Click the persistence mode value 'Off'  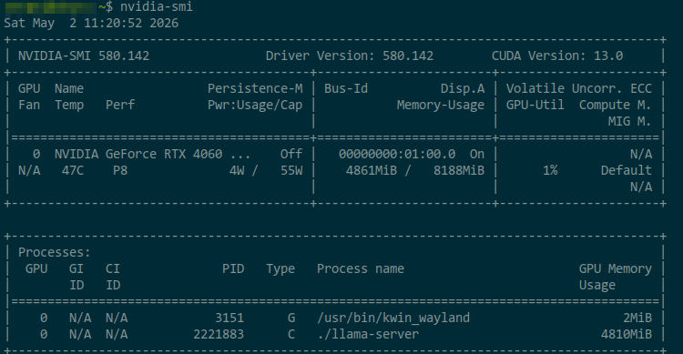(x=291, y=154)
